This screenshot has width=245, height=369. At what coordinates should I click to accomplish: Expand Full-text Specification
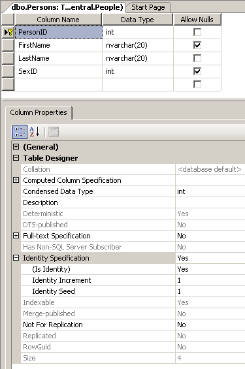click(16, 236)
